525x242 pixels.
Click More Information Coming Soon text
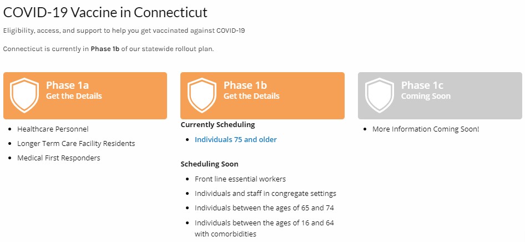[425, 129]
